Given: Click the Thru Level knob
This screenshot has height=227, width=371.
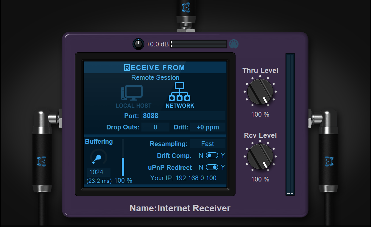Looking at the screenshot, I should [260, 92].
